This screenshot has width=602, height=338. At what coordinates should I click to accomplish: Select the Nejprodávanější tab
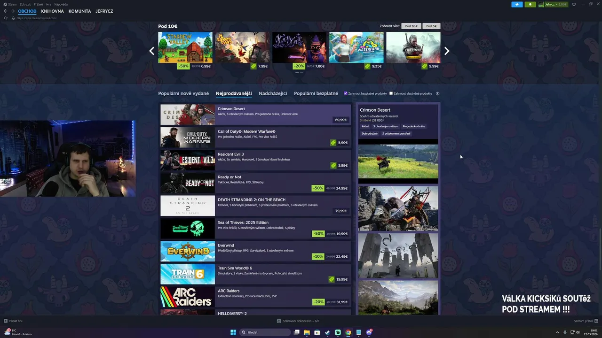tap(234, 93)
